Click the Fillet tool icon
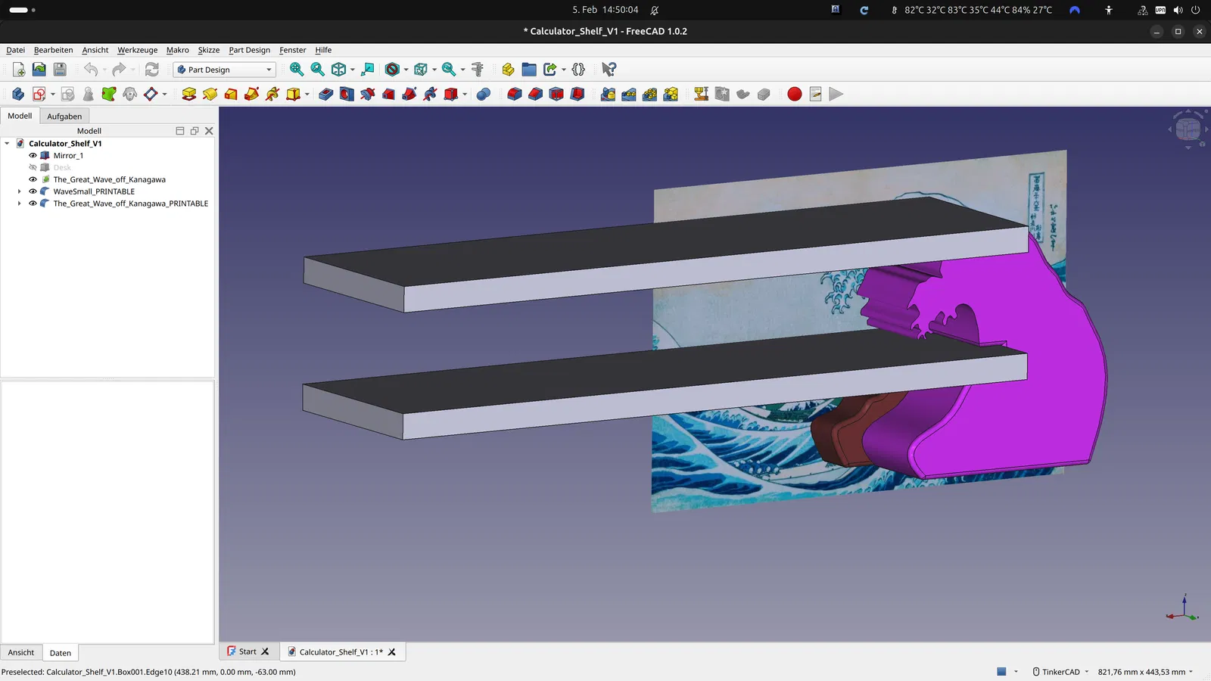The image size is (1211, 681). [x=515, y=94]
